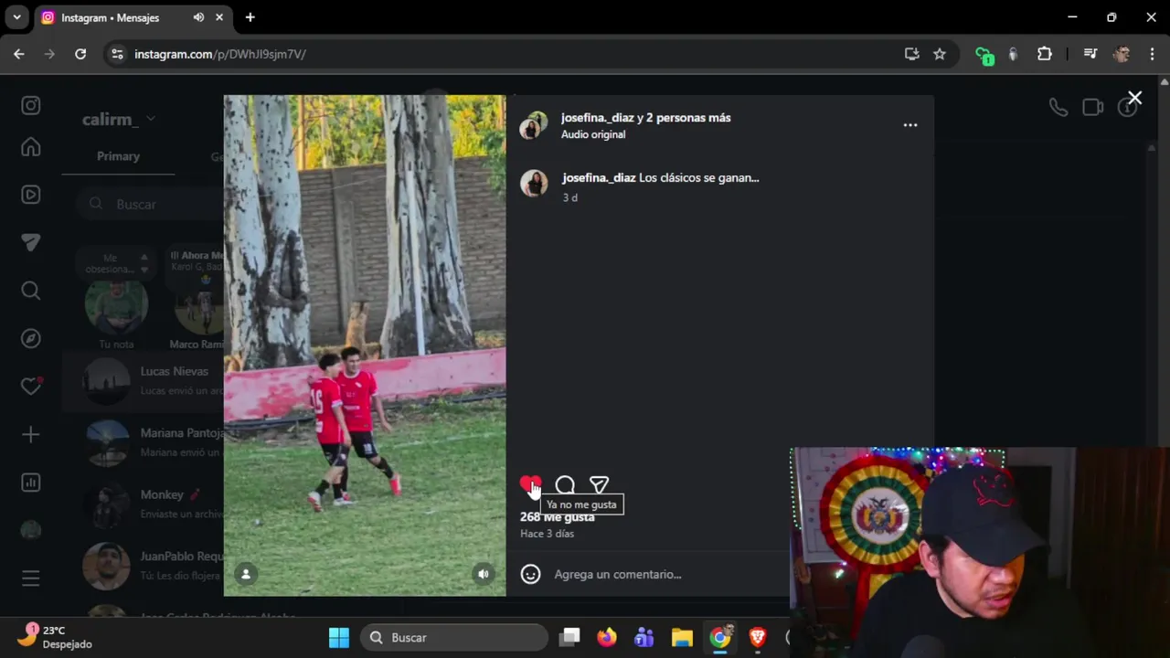Screen dimensions: 1170x658
Task: Share the post via paper plane icon
Action: pyautogui.click(x=599, y=485)
